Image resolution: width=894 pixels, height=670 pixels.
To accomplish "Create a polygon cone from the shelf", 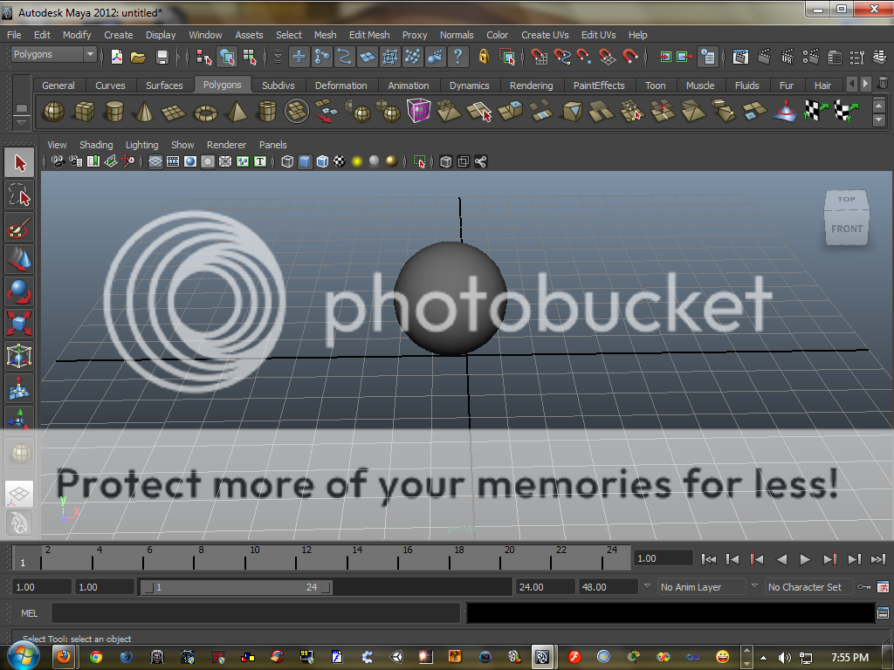I will [x=145, y=112].
